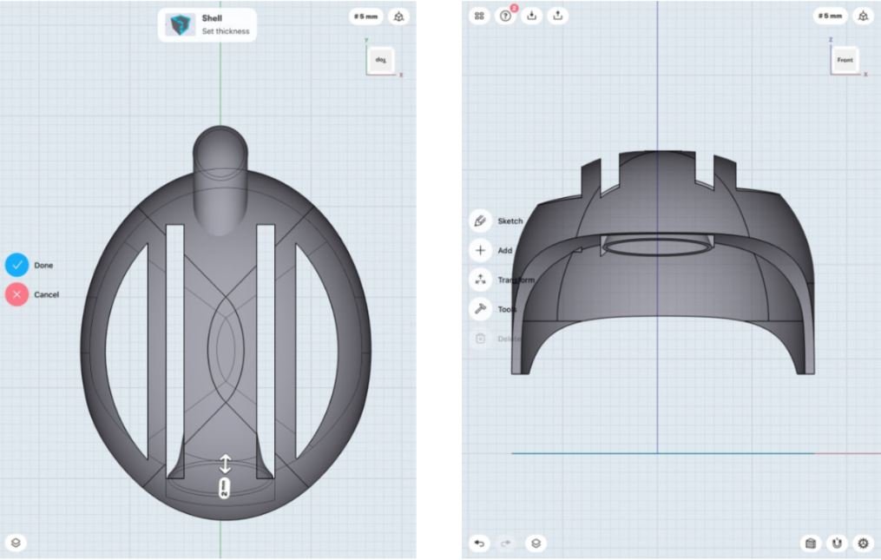Click the undo arrow icon
This screenshot has width=881, height=560.
click(x=480, y=544)
